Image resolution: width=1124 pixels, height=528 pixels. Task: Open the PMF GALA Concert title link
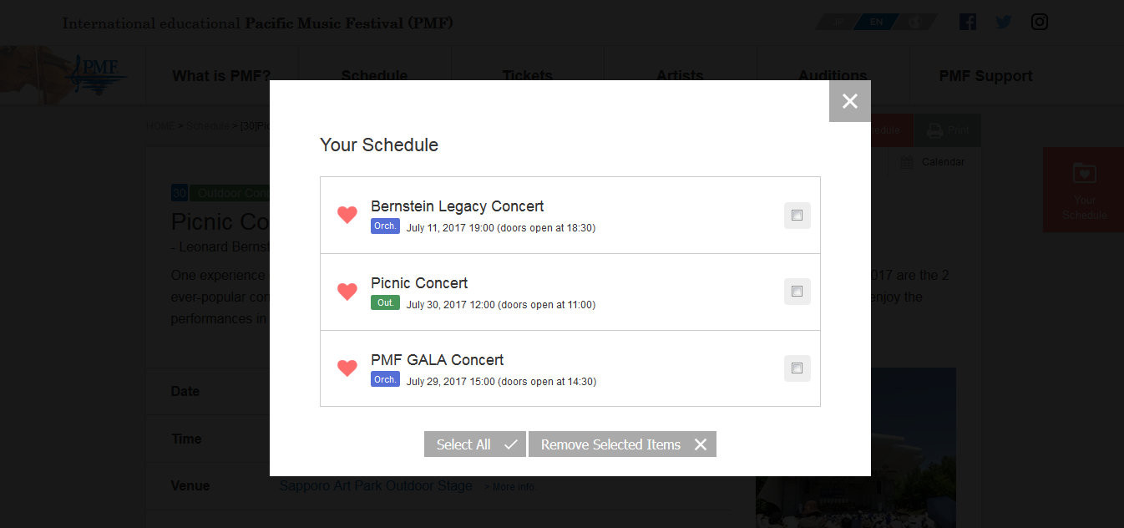pyautogui.click(x=438, y=360)
